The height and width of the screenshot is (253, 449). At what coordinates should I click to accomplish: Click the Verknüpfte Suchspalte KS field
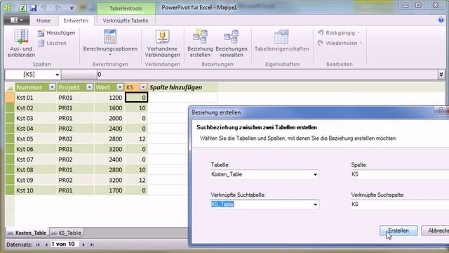[399, 205]
